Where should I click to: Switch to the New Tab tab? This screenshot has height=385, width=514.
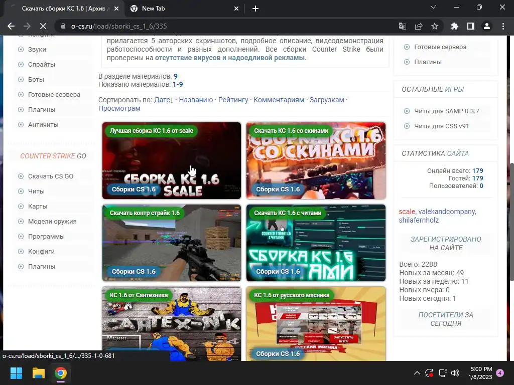coord(185,9)
